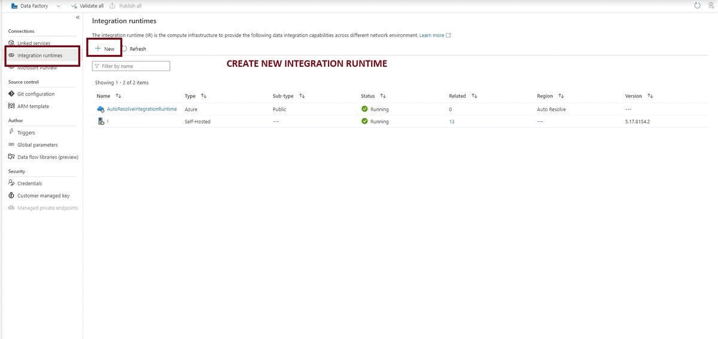The image size is (718, 339).
Task: Open AutoResolveIntegrationRuntime link
Action: pyautogui.click(x=142, y=109)
